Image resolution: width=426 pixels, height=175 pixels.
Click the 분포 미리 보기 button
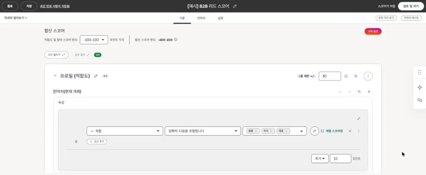(x=386, y=18)
